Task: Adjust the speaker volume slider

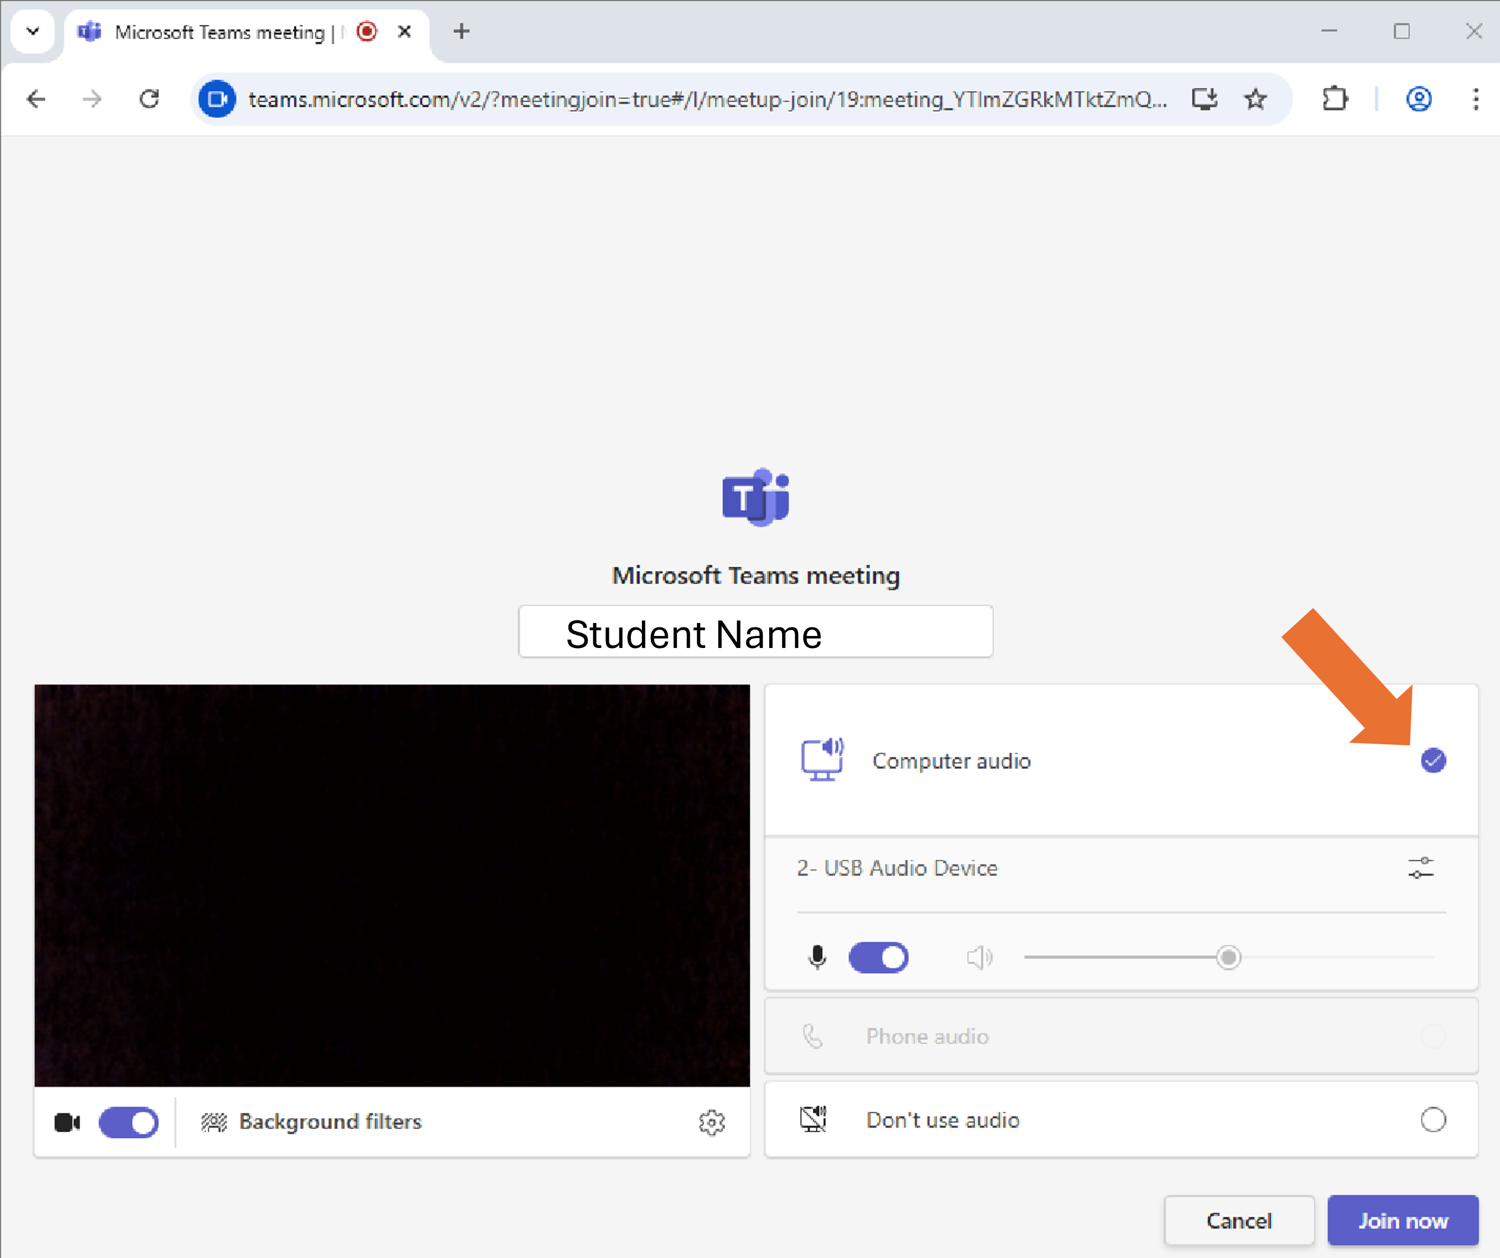Action: coord(1229,957)
